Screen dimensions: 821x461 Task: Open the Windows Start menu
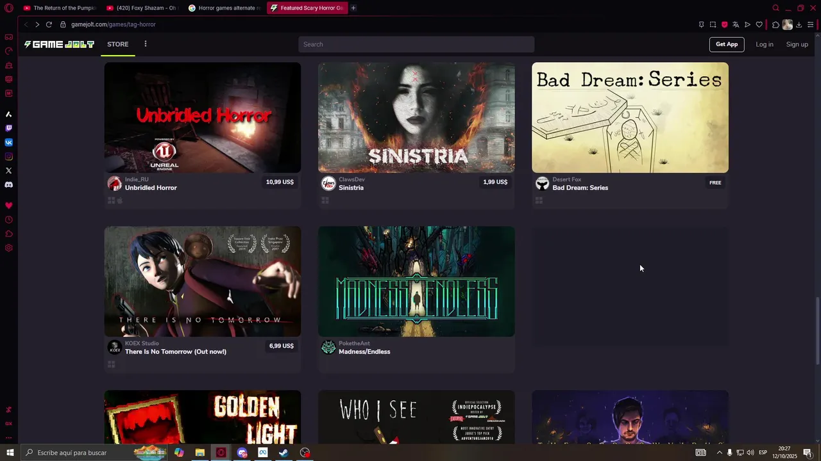coord(10,453)
